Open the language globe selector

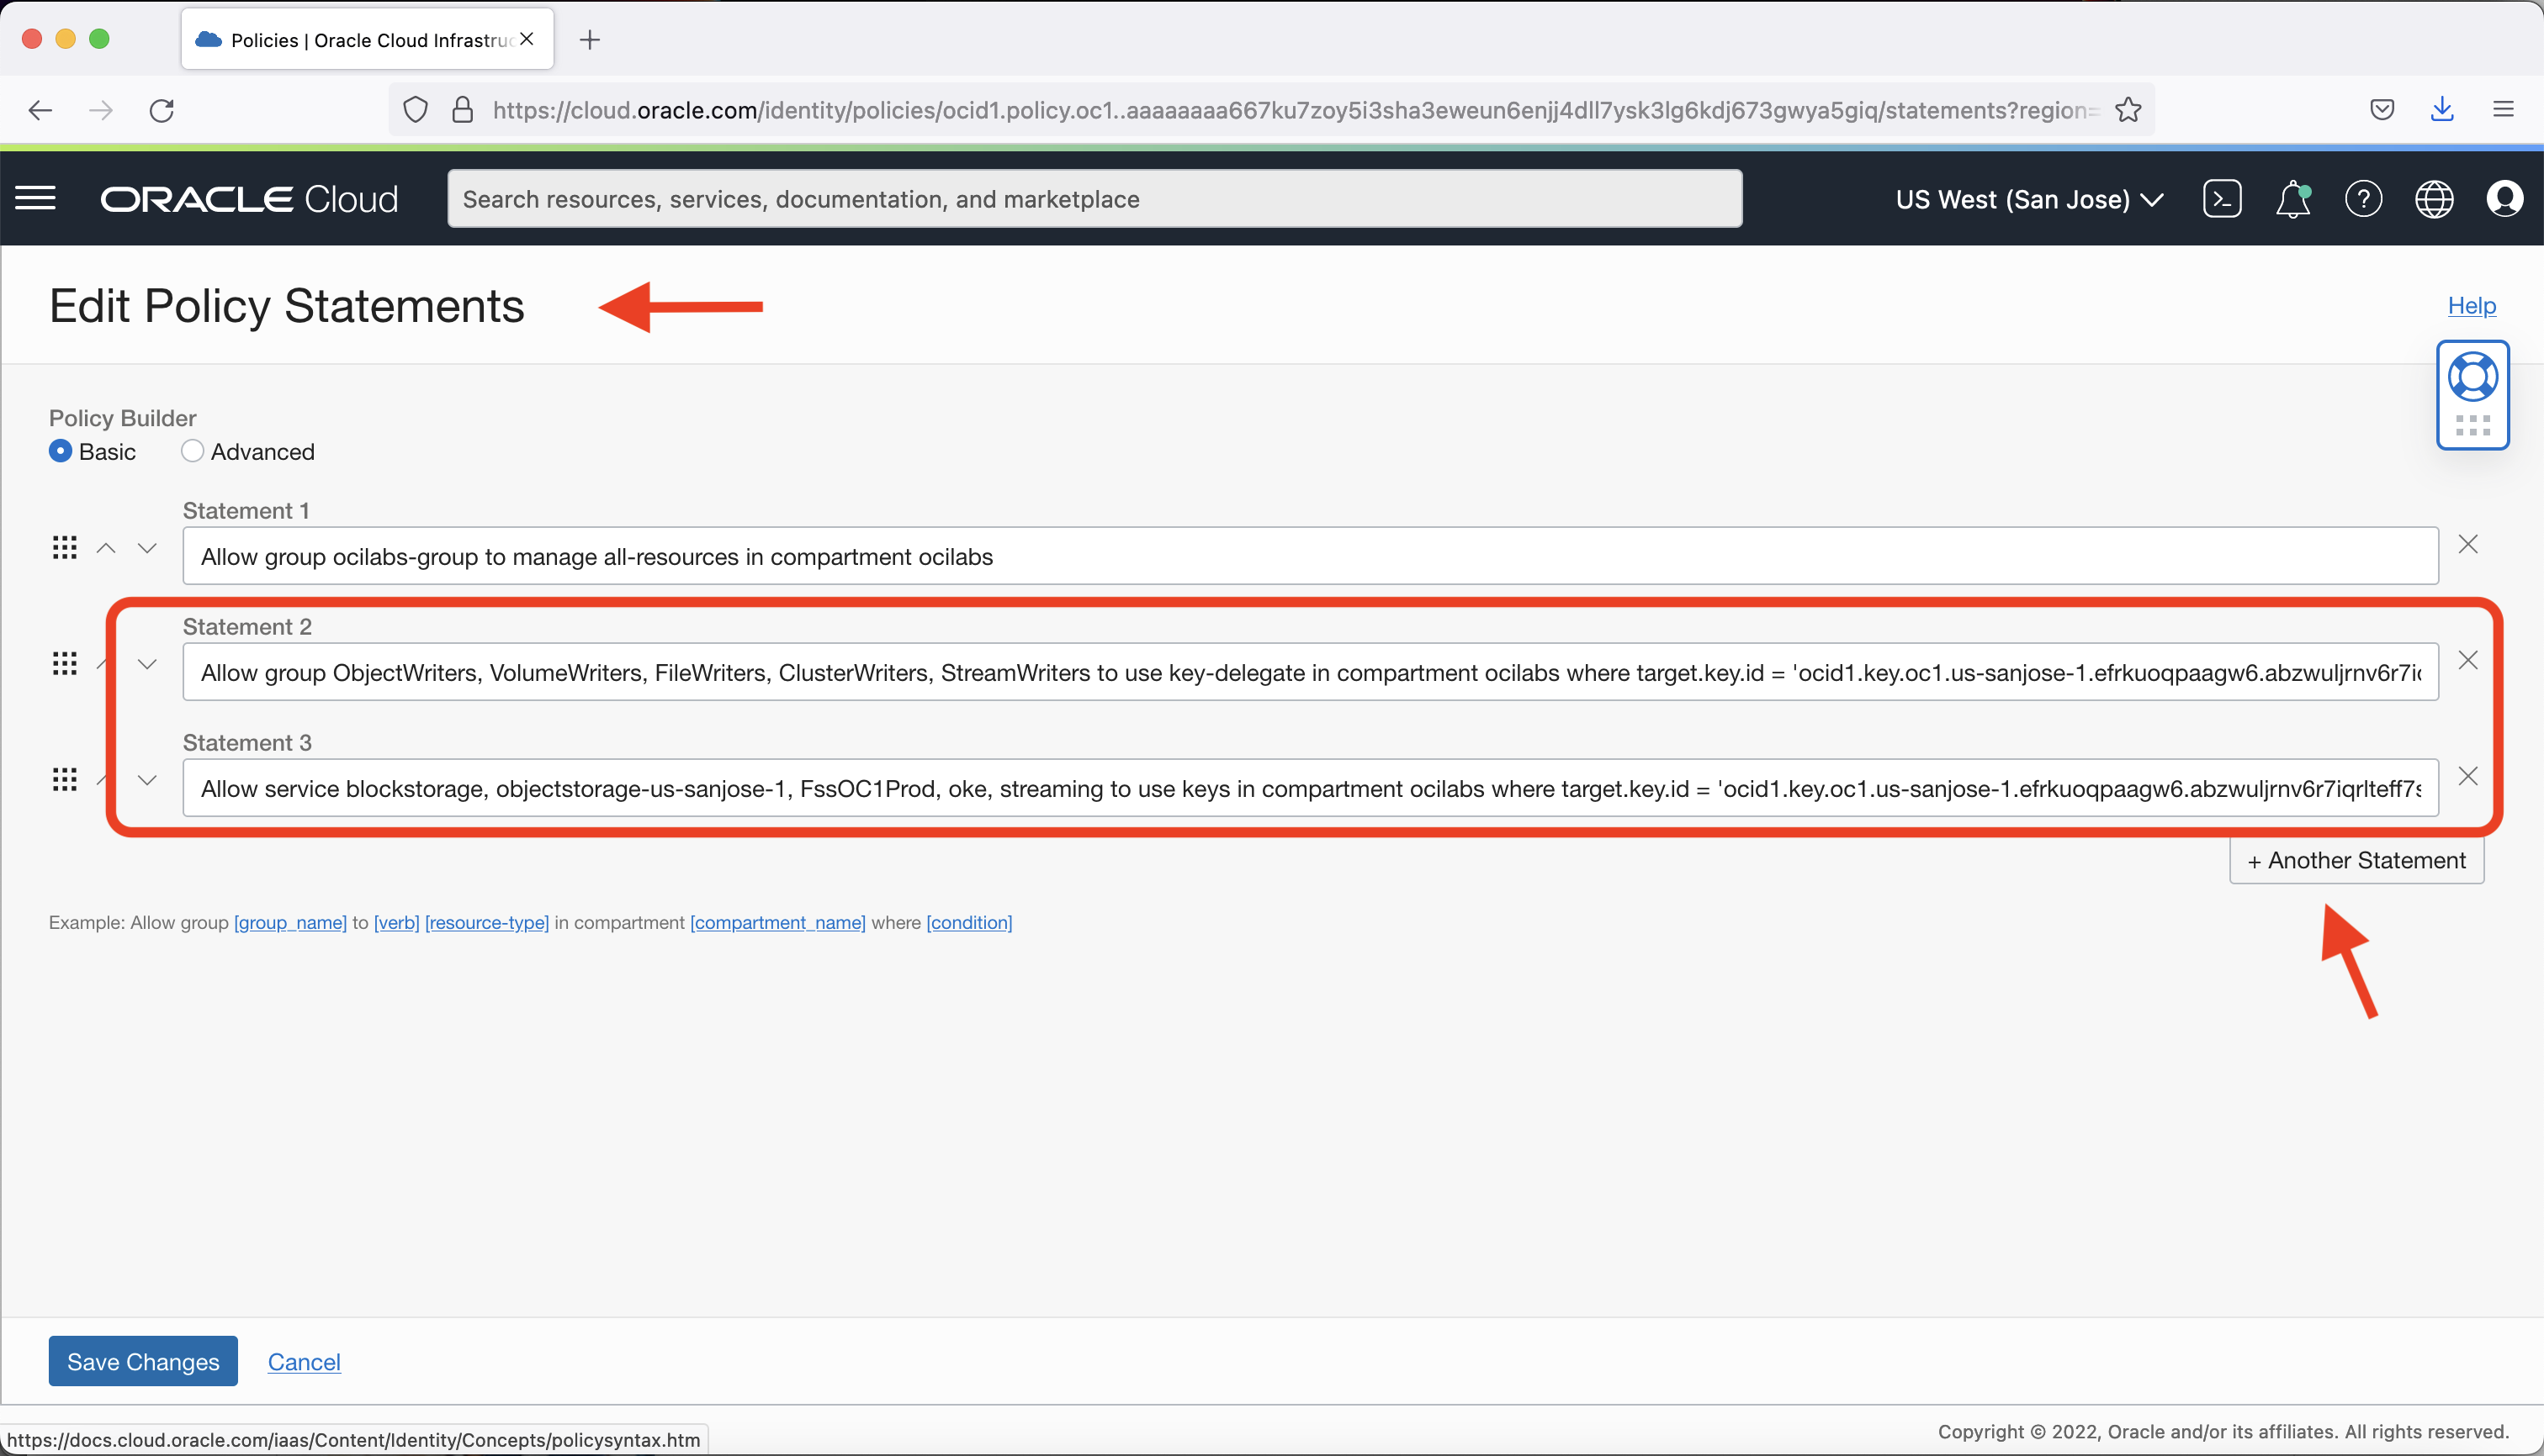2434,198
